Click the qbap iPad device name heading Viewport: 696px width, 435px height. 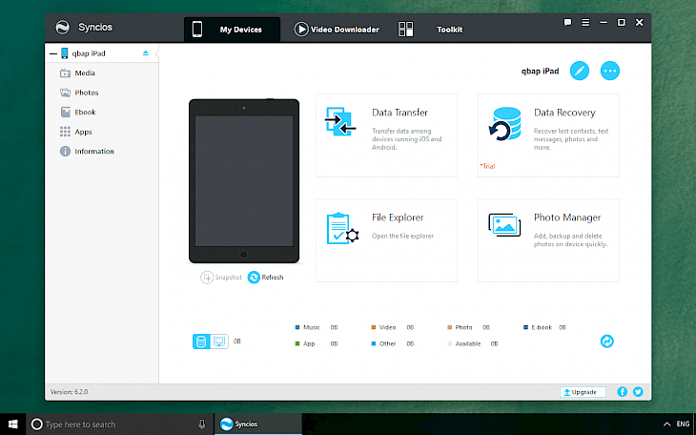click(x=540, y=72)
